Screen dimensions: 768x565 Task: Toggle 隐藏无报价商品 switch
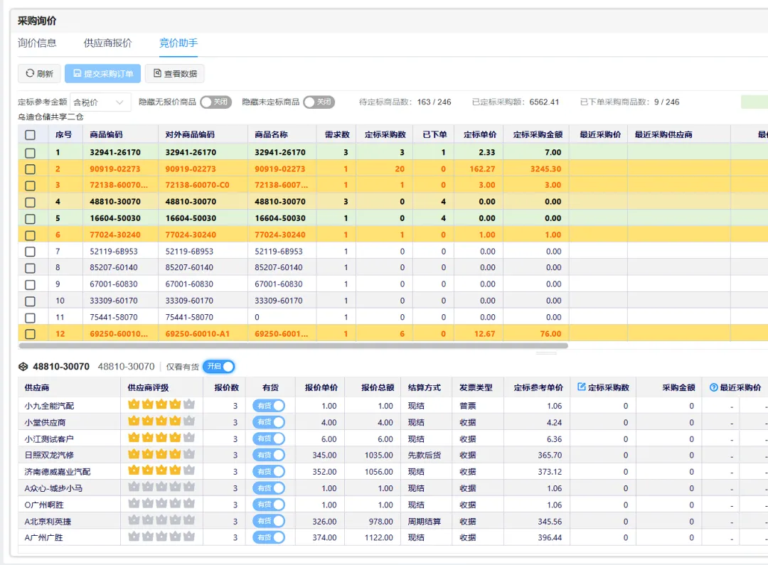pos(215,102)
